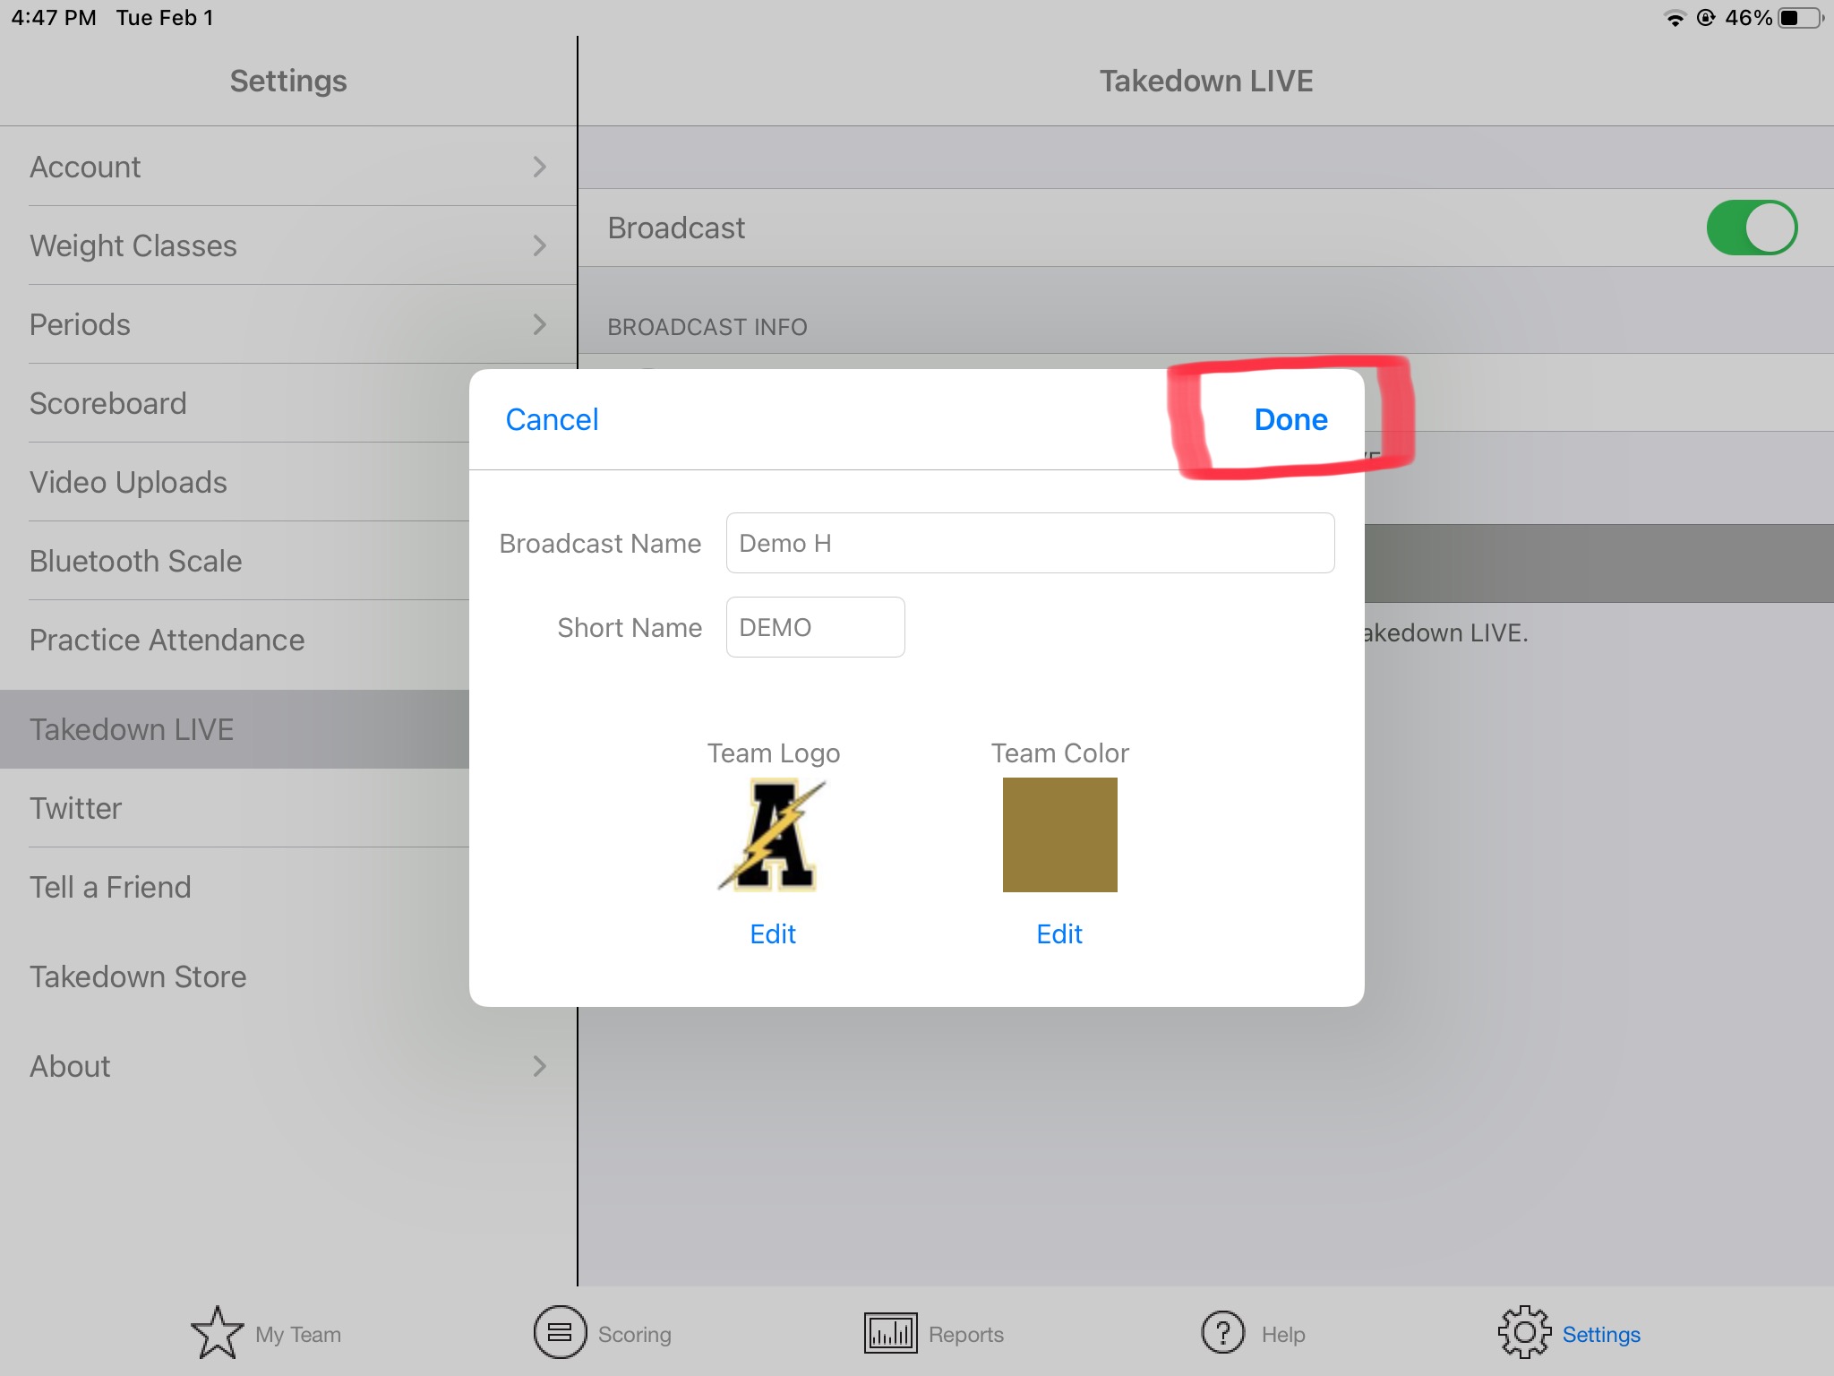This screenshot has height=1376, width=1834.
Task: Open the My Team star icon
Action: coord(217,1333)
